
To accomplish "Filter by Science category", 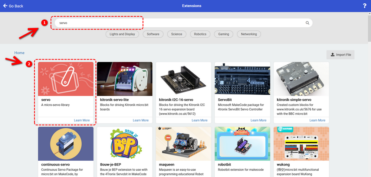I will point(177,34).
